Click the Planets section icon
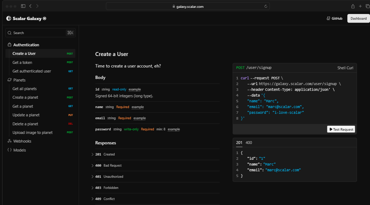This screenshot has width=370, height=205. pos(10,80)
